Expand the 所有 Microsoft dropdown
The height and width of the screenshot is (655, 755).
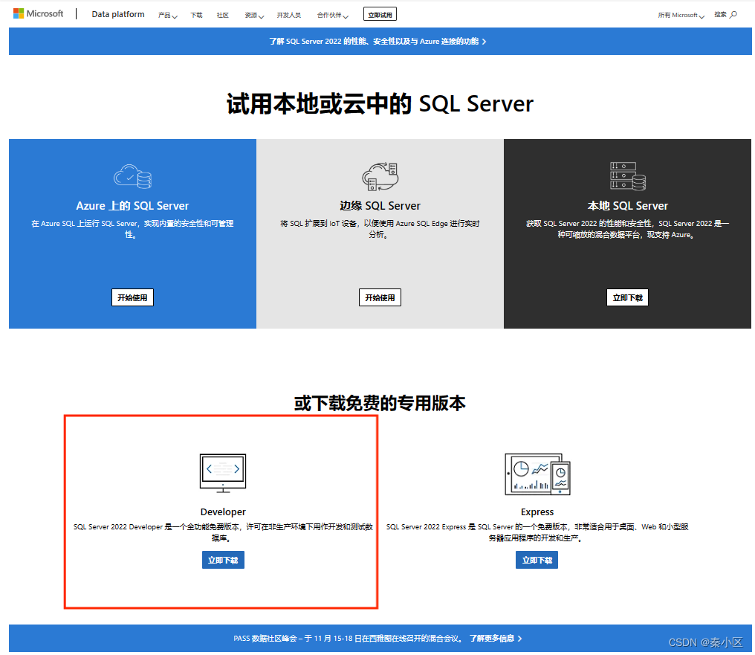point(681,16)
